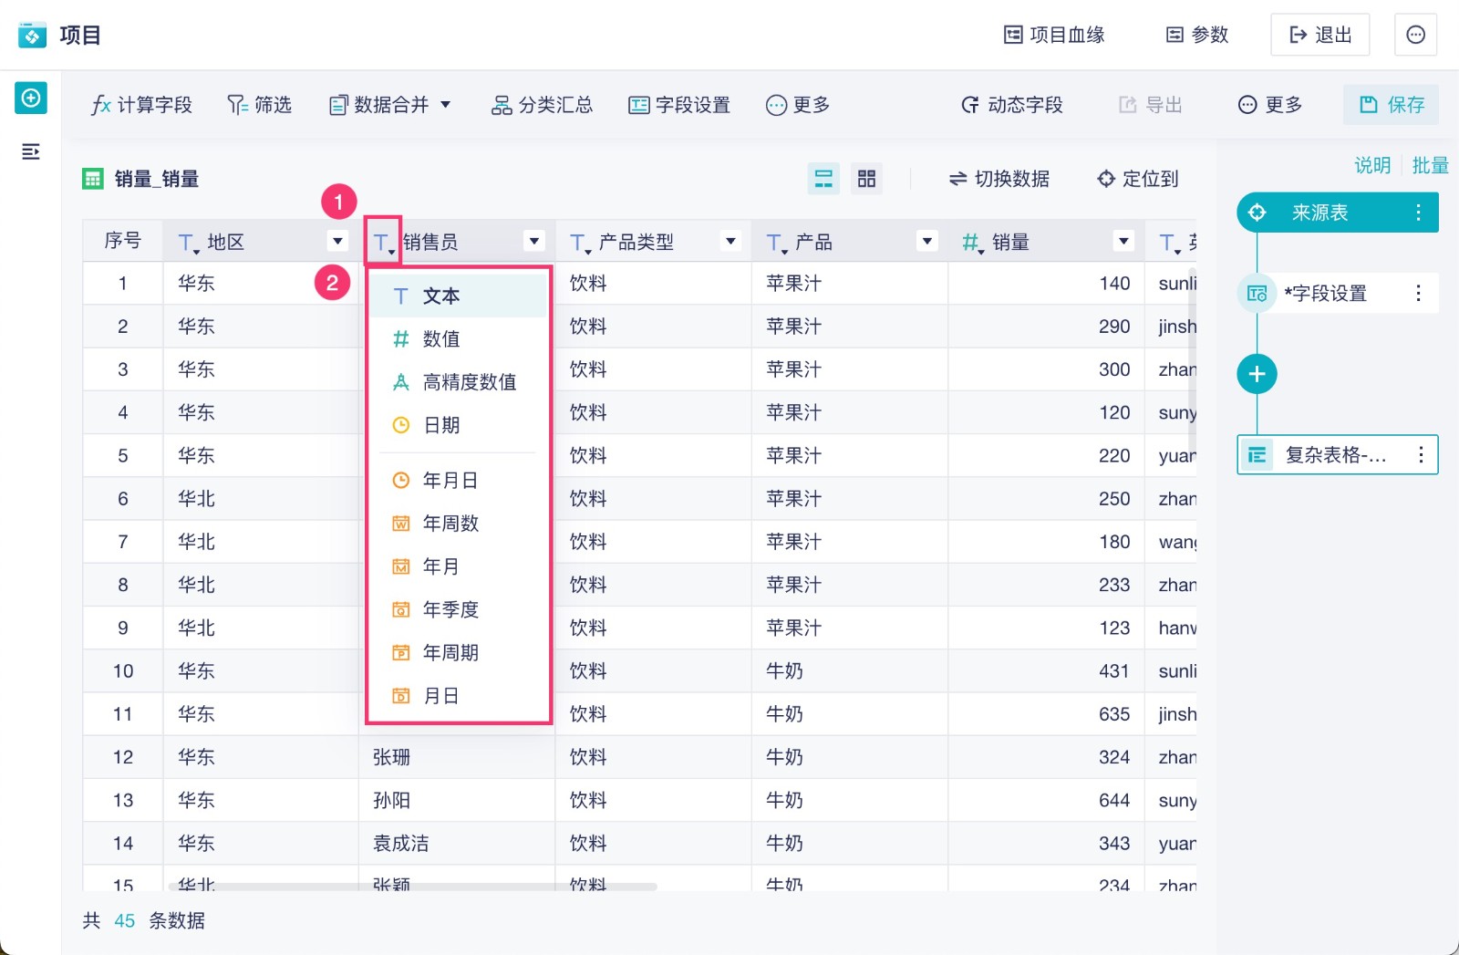Screen dimensions: 1459x955
Task: Open options for 字段设置 step
Action: point(1418,293)
